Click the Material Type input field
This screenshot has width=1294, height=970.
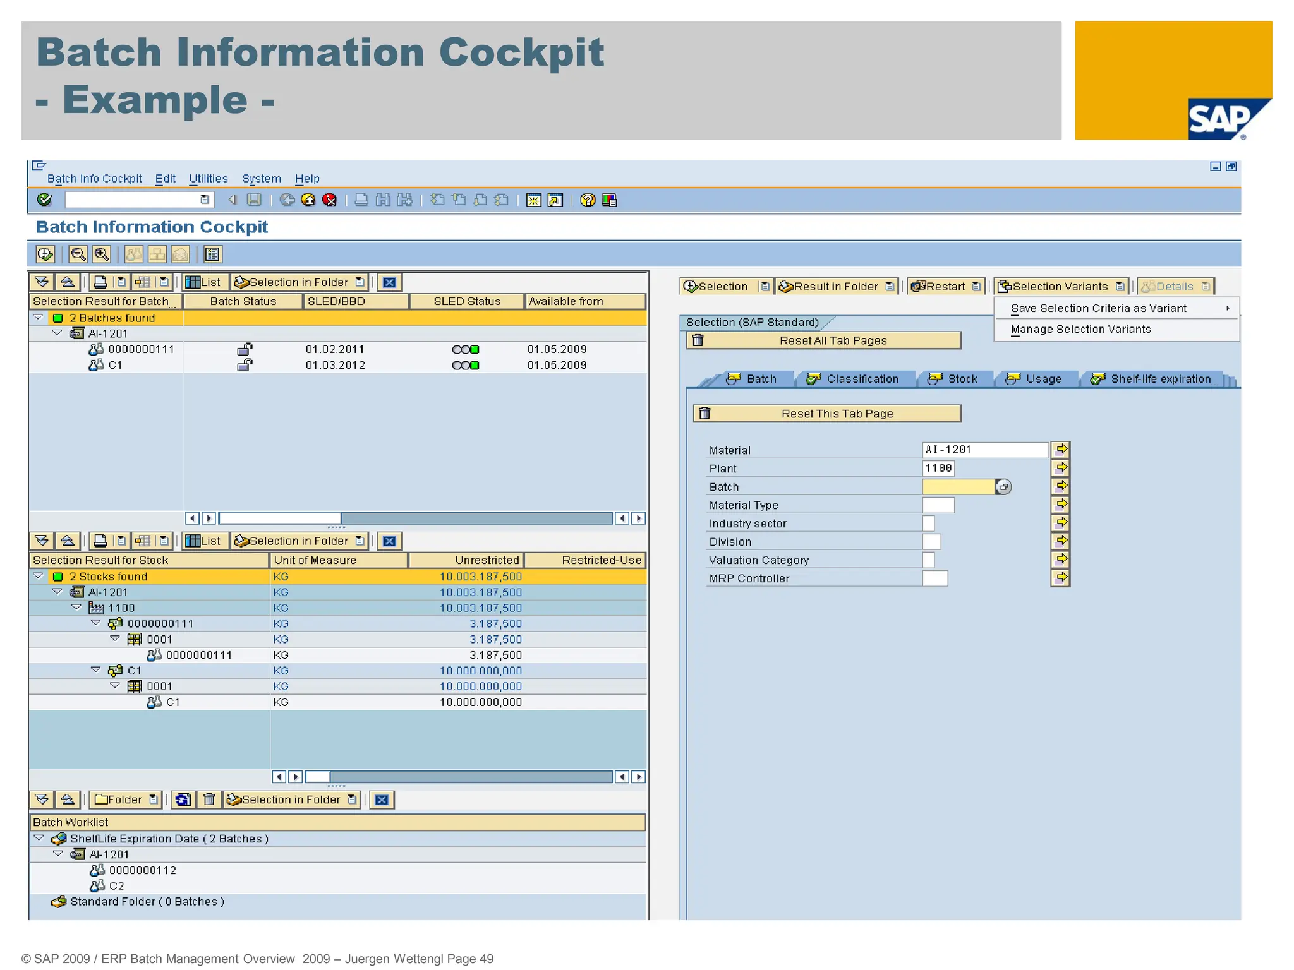coord(938,505)
